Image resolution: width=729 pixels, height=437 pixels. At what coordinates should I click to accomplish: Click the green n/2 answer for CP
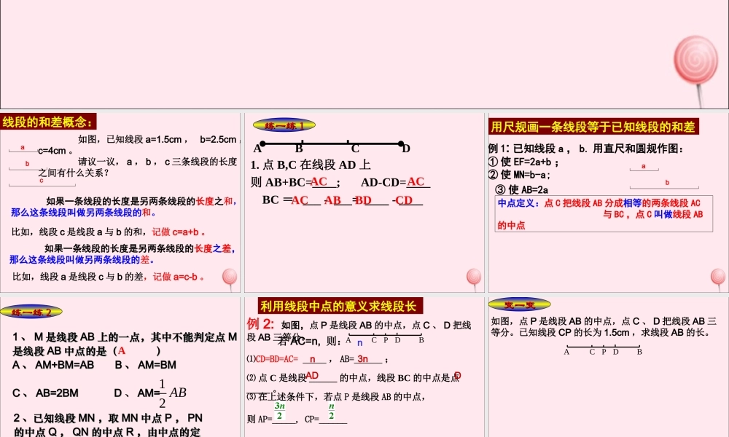pyautogui.click(x=331, y=411)
